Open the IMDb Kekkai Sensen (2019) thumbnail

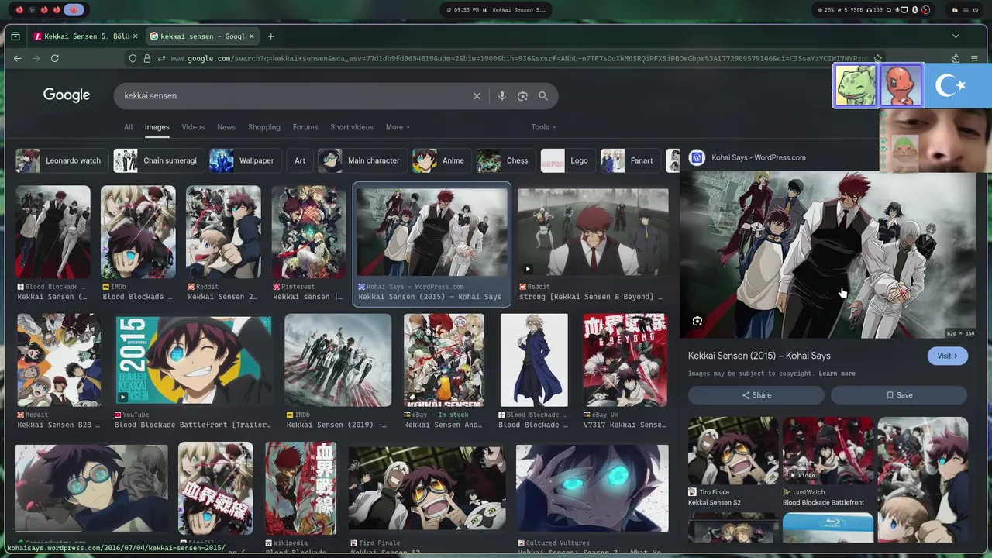338,360
